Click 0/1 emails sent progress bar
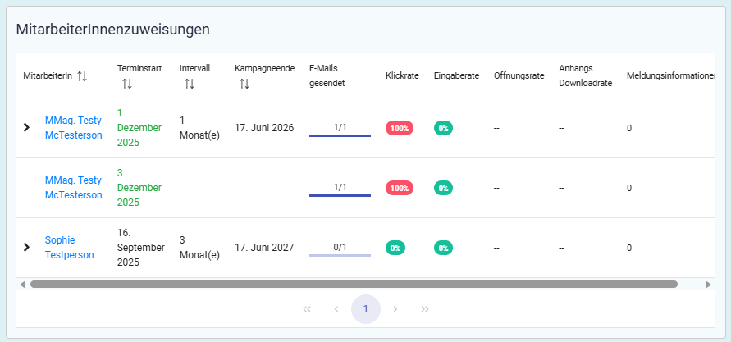The image size is (731, 342). 340,254
